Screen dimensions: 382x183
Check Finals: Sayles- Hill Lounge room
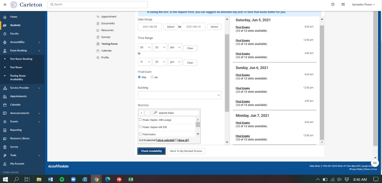(140, 120)
